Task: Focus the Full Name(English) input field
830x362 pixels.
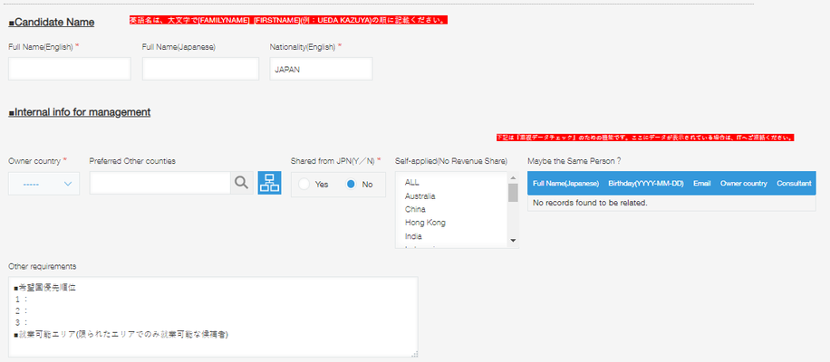Action: 70,69
